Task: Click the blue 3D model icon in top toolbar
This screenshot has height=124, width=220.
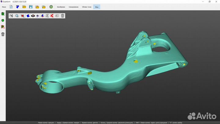Action: tap(17, 7)
